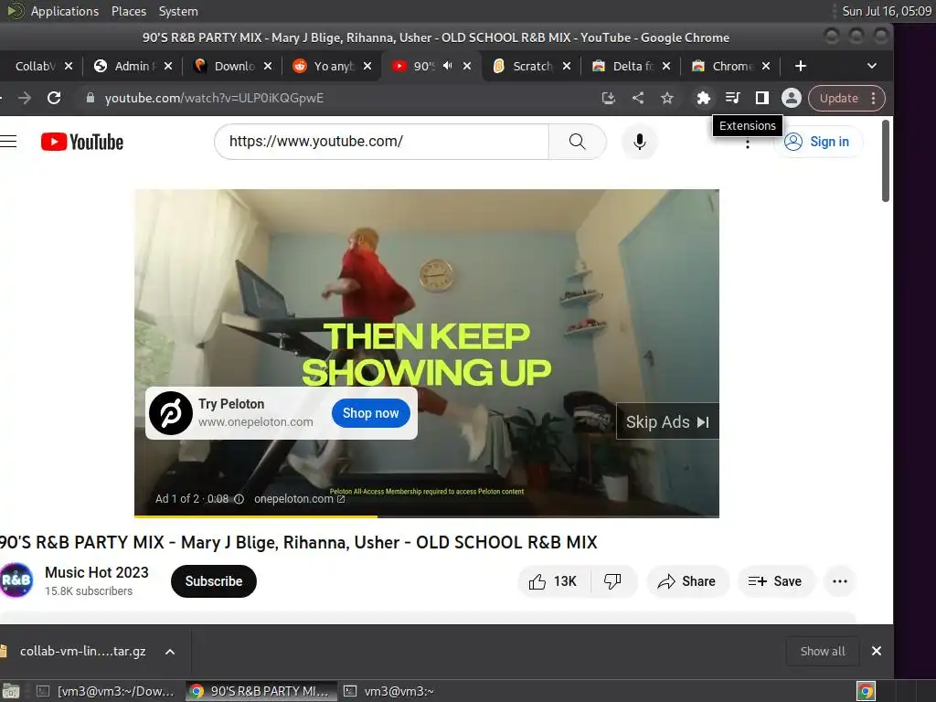This screenshot has height=702, width=936.
Task: Click the ad progress bar
Action: (x=427, y=516)
